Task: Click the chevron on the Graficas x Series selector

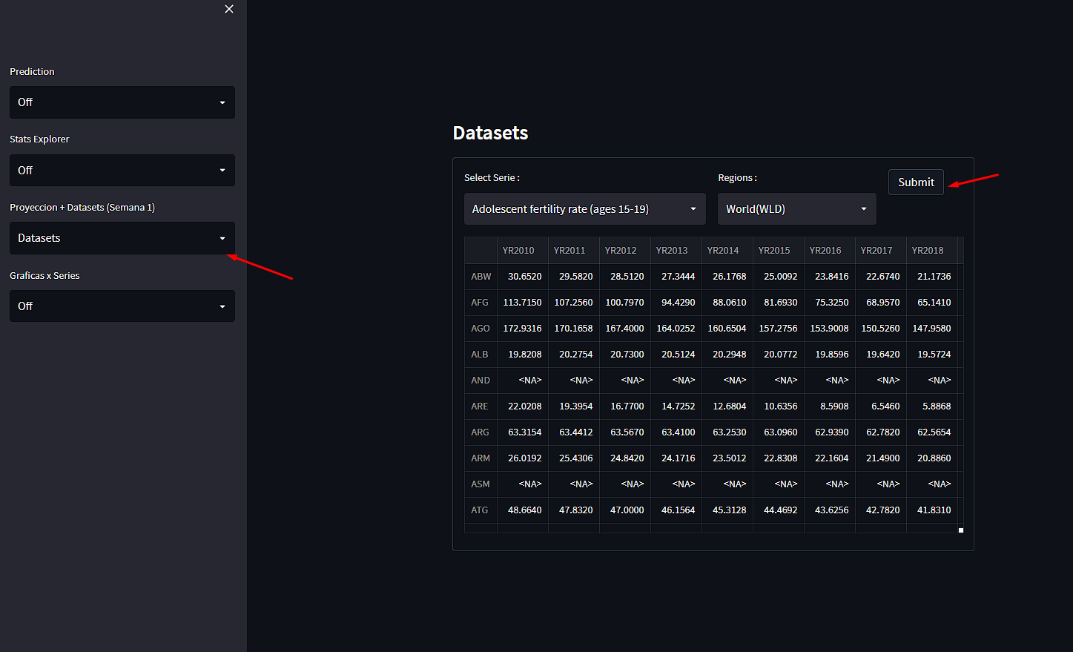Action: 222,306
